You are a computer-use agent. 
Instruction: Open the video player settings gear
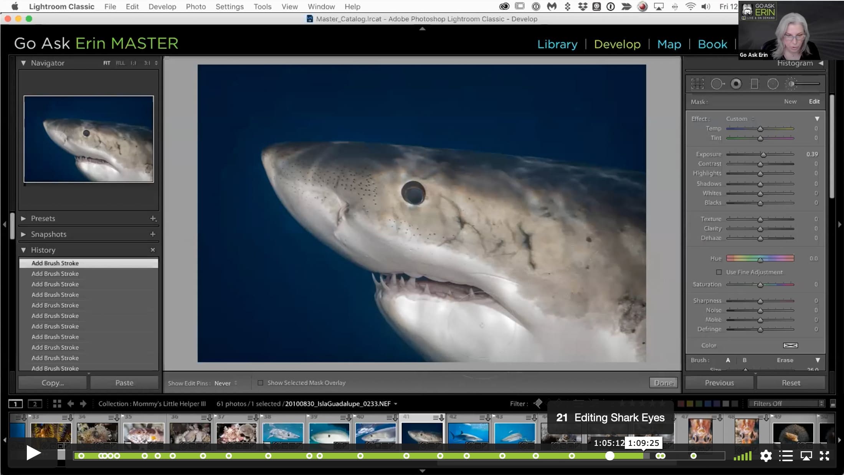point(766,456)
